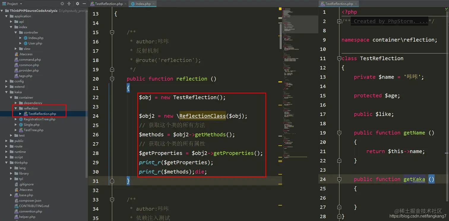The width and height of the screenshot is (449, 221).
Task: Select the tpl folder
Action: (x=21, y=179)
